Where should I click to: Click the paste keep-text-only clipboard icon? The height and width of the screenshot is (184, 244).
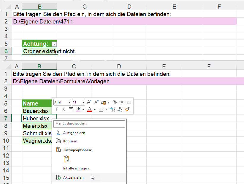(66, 159)
